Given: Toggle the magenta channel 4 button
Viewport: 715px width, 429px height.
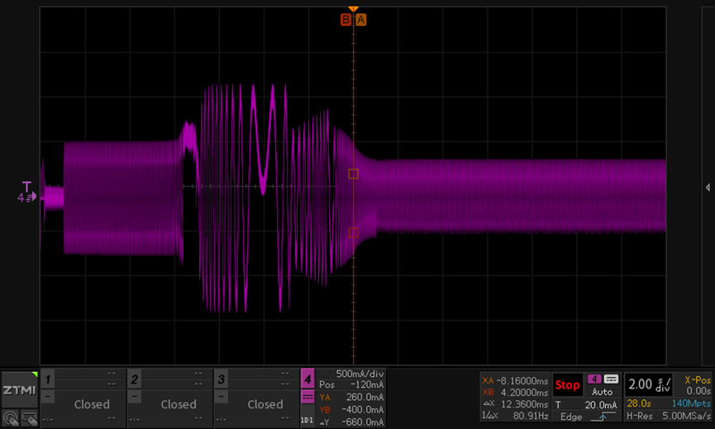Looking at the screenshot, I should (307, 379).
